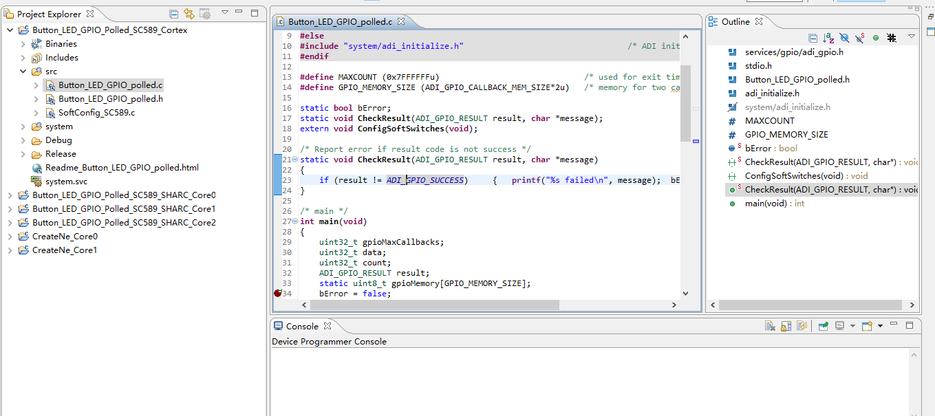Hide static members in the Outline

pos(859,38)
